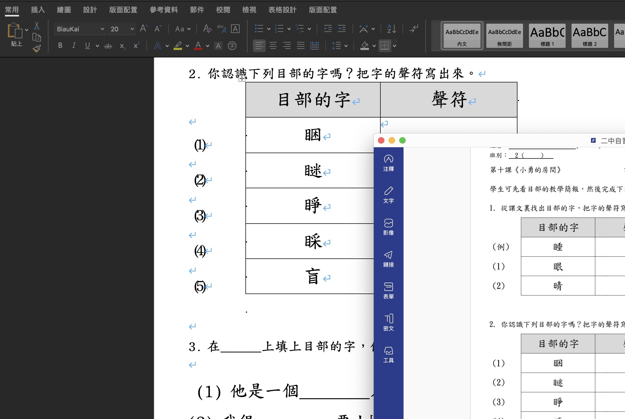The width and height of the screenshot is (625, 419).
Task: Open the 繪圖 ribbon tab
Action: point(64,10)
